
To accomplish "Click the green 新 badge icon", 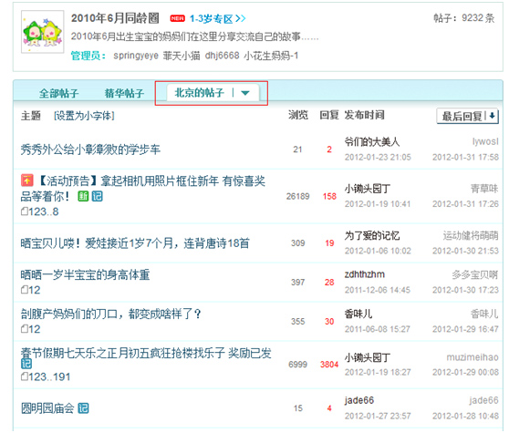I will [83, 196].
